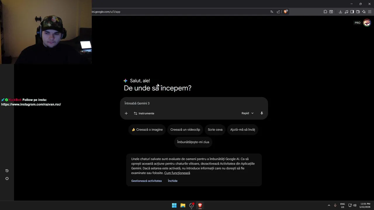Click the volume speaker tray icon
Image resolution: width=374 pixels, height=210 pixels.
[355, 205]
